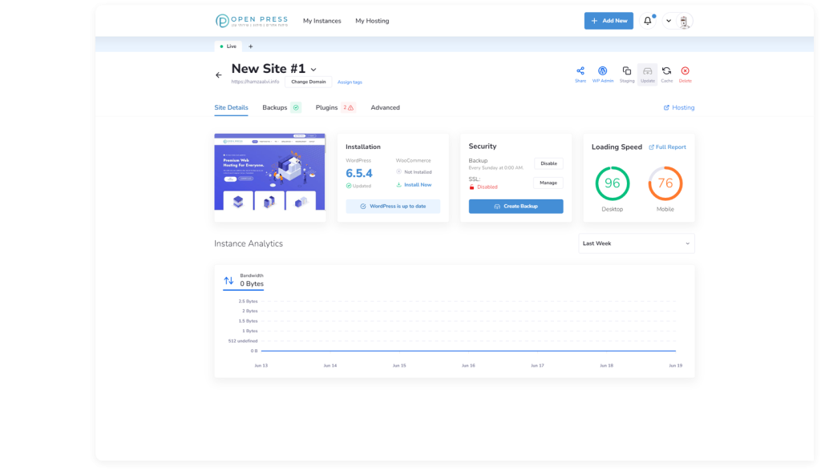Open the Last Week period dropdown
This screenshot has width=821, height=470.
[x=636, y=243]
